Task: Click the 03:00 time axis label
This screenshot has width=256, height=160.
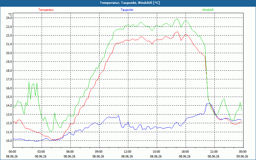Action: click(x=42, y=152)
